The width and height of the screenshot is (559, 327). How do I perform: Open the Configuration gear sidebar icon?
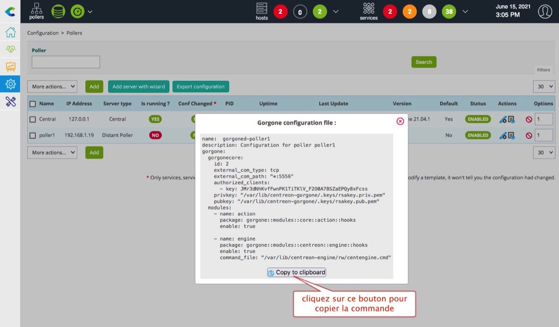10,84
